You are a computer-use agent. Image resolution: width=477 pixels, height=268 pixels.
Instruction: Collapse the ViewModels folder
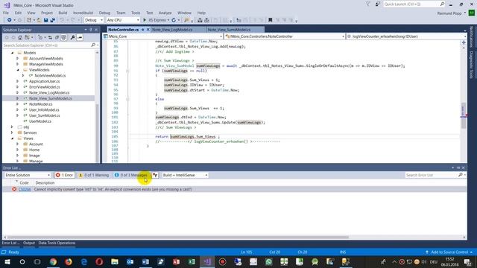coord(18,70)
